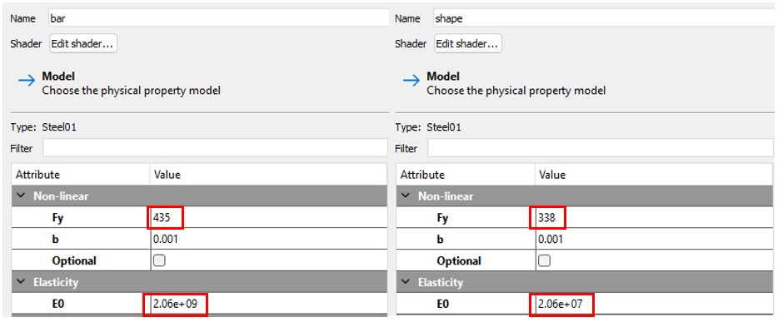Collapse the Elasticity group in shape panel
Screen dimensions: 778x322
(406, 282)
